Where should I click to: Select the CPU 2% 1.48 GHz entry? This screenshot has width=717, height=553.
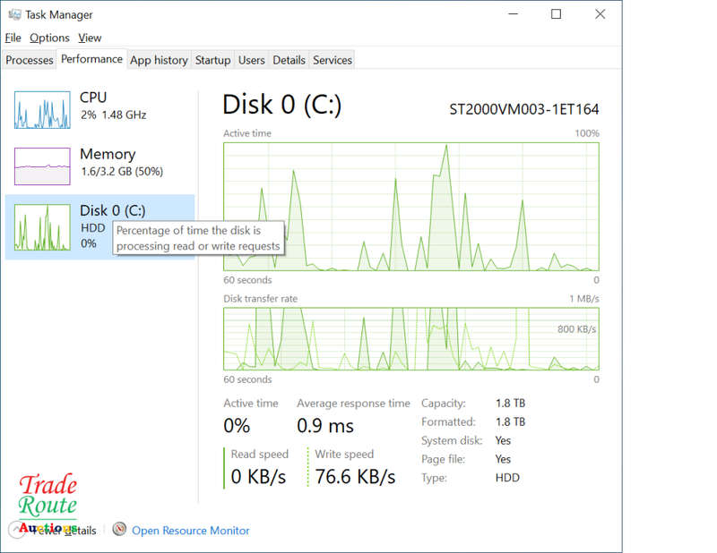(99, 109)
